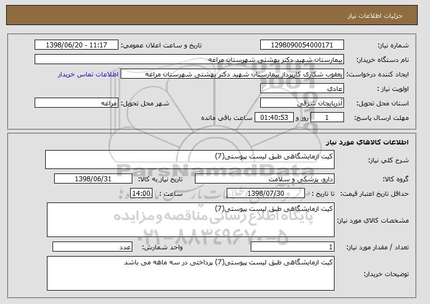Click the شهر محل تحویل label
This screenshot has width=430, height=304.
145,103
